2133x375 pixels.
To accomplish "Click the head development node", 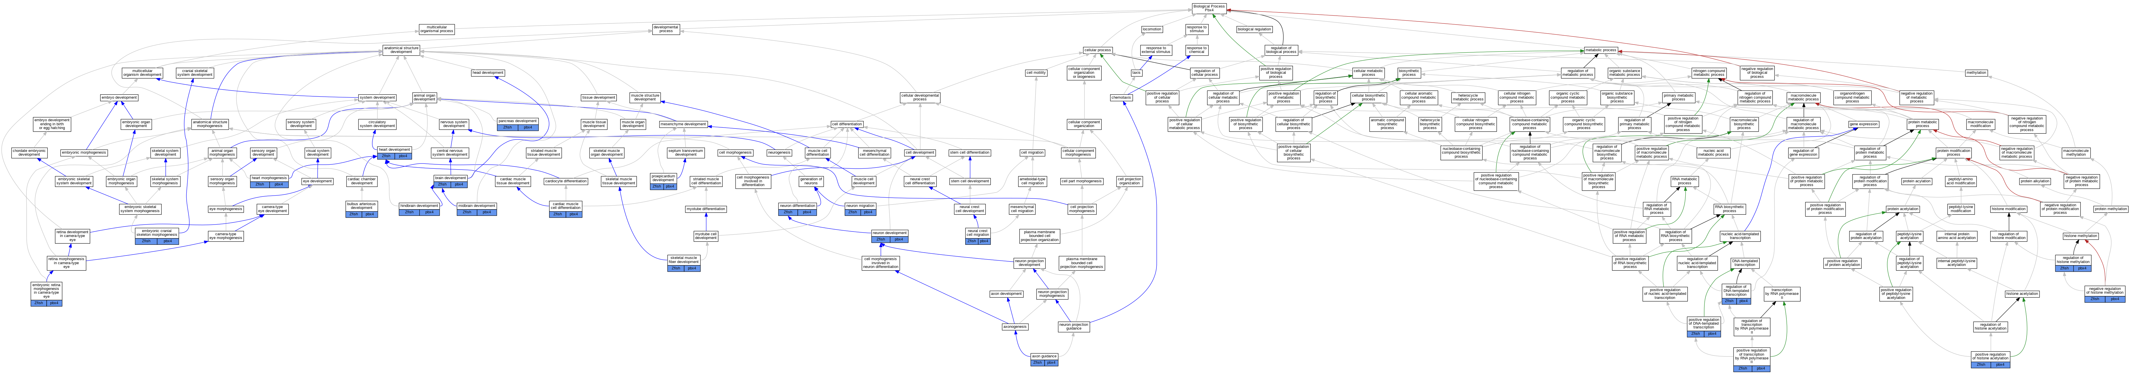I will point(488,73).
